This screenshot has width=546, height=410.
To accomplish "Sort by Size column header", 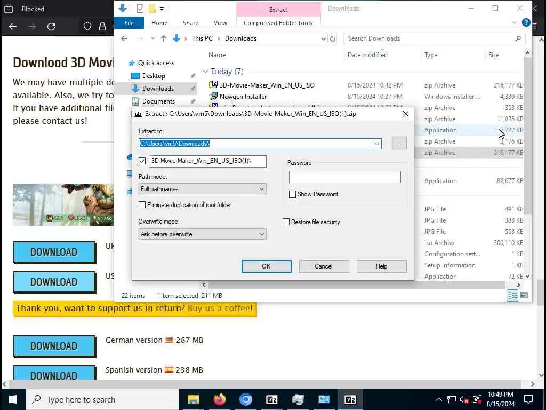I will pyautogui.click(x=493, y=55).
